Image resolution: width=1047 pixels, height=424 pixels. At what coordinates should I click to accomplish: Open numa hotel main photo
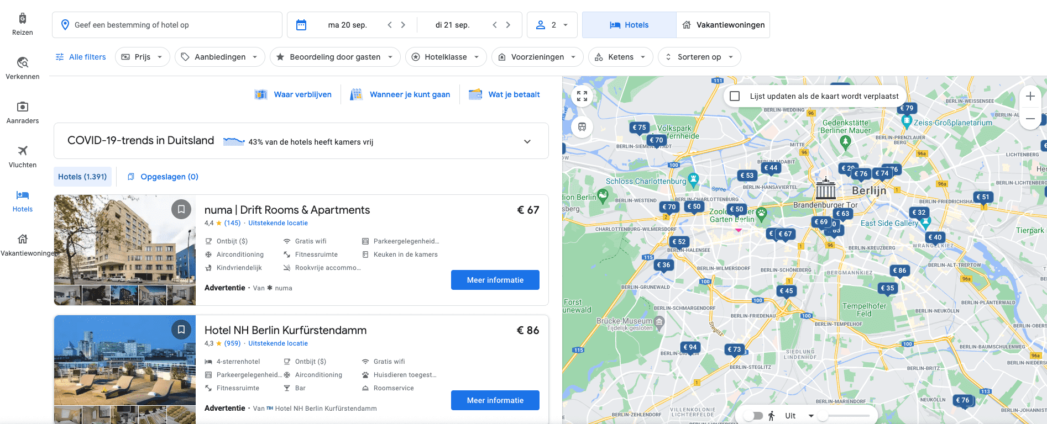click(x=125, y=240)
